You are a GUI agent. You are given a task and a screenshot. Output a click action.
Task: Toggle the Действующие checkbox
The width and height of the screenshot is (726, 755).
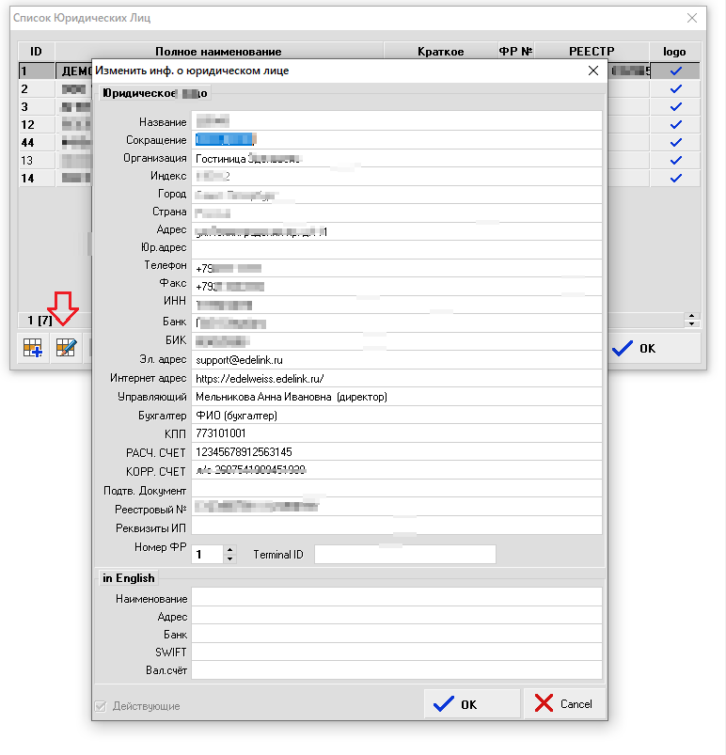coord(101,706)
